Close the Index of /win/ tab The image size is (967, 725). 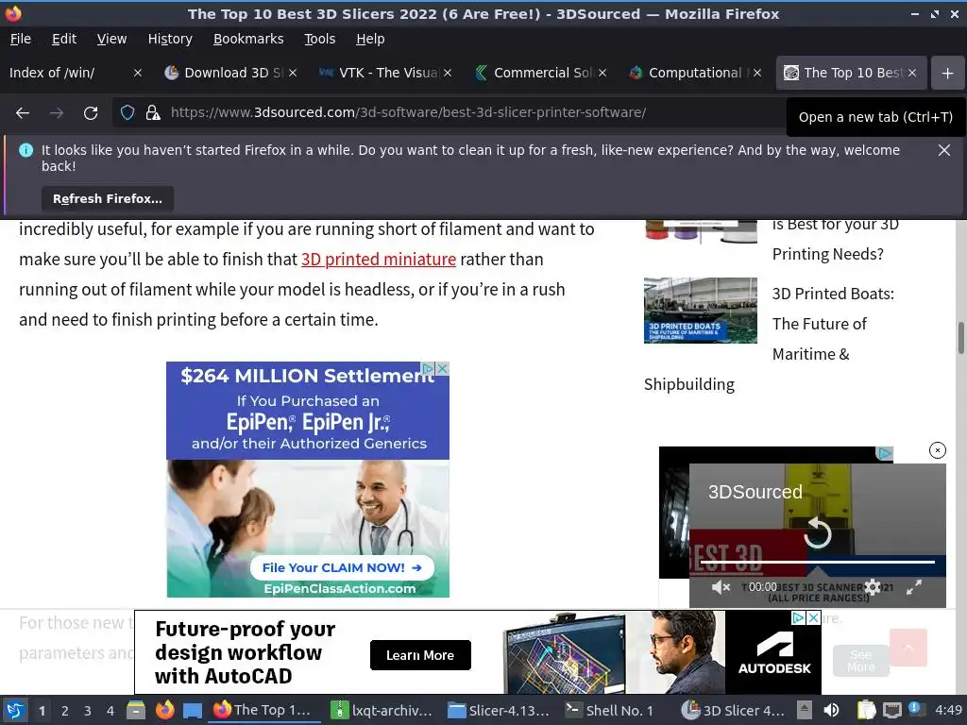138,73
